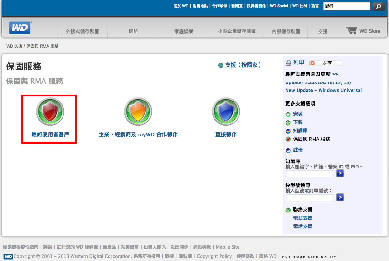Screen dimensions: 389x261
Task: Click the 註冊 icon in sidebar
Action: pos(288,150)
